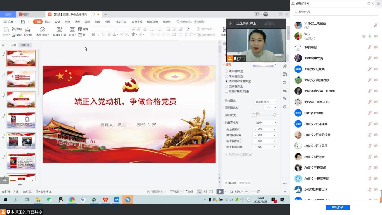Select the 渐变填充(G) radio button
This screenshot has height=215, width=382.
click(x=226, y=76)
